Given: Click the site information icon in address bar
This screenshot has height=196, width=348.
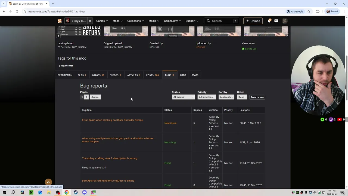Looking at the screenshot, I should click(x=25, y=11).
